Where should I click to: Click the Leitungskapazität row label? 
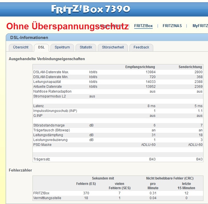click(x=47, y=82)
